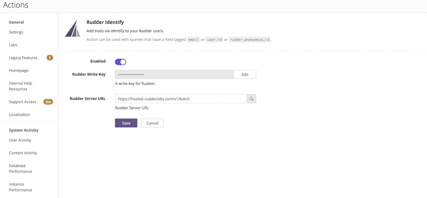This screenshot has width=427, height=198.
Task: Save the Rudder Identify settings
Action: (126, 123)
